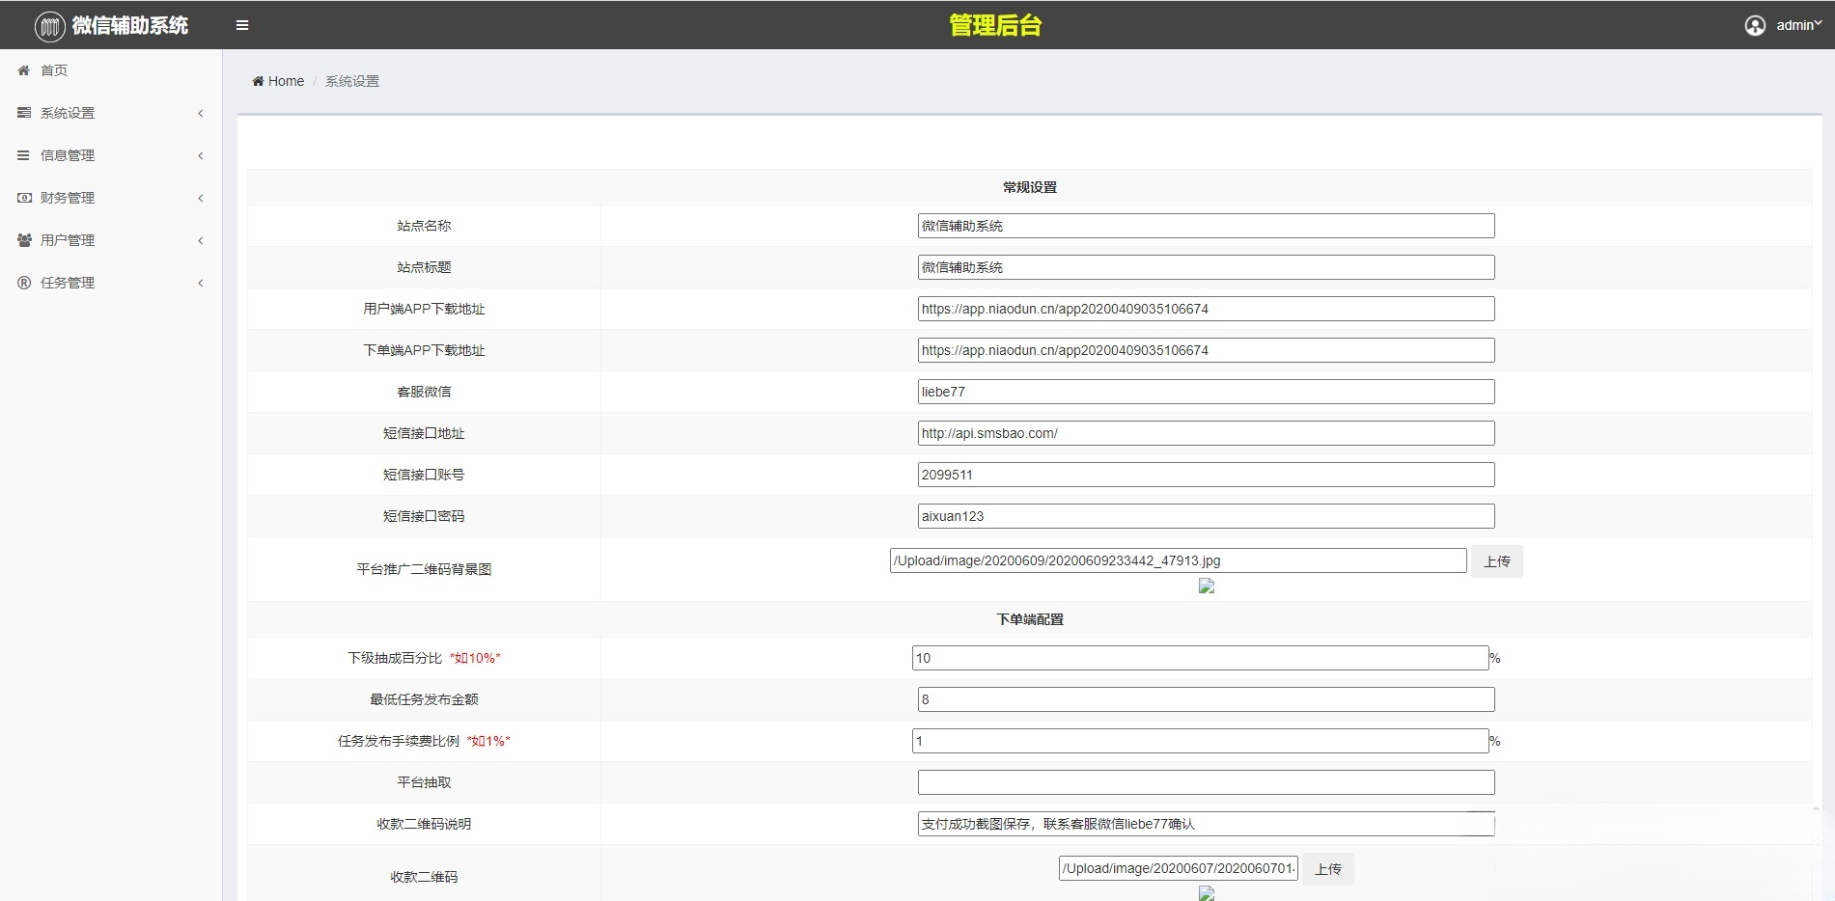Open 首页 from the sidebar
The height and width of the screenshot is (901, 1835).
54,70
